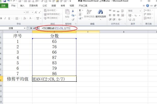
Task: Switch to the 开发工具 tab
Action: 83,6
